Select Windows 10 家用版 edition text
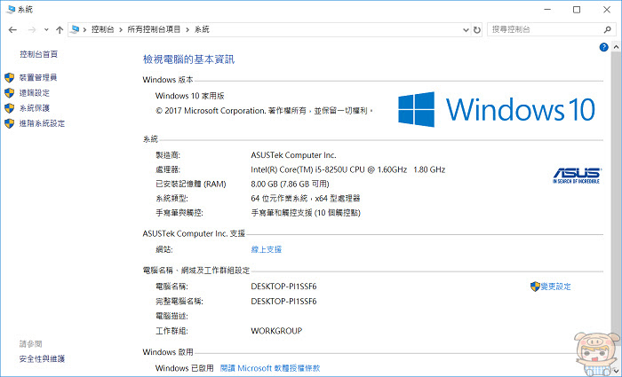This screenshot has height=377, width=622. point(190,96)
